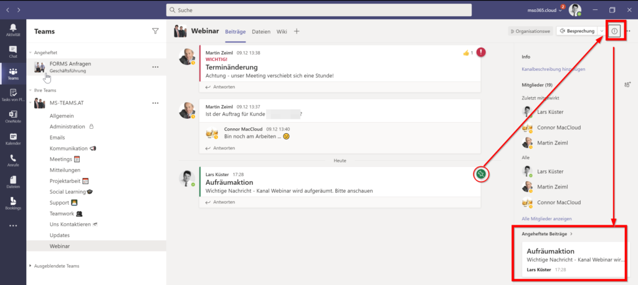Open the filter funnel for Teams list
Image resolution: width=638 pixels, height=285 pixels.
click(x=155, y=31)
